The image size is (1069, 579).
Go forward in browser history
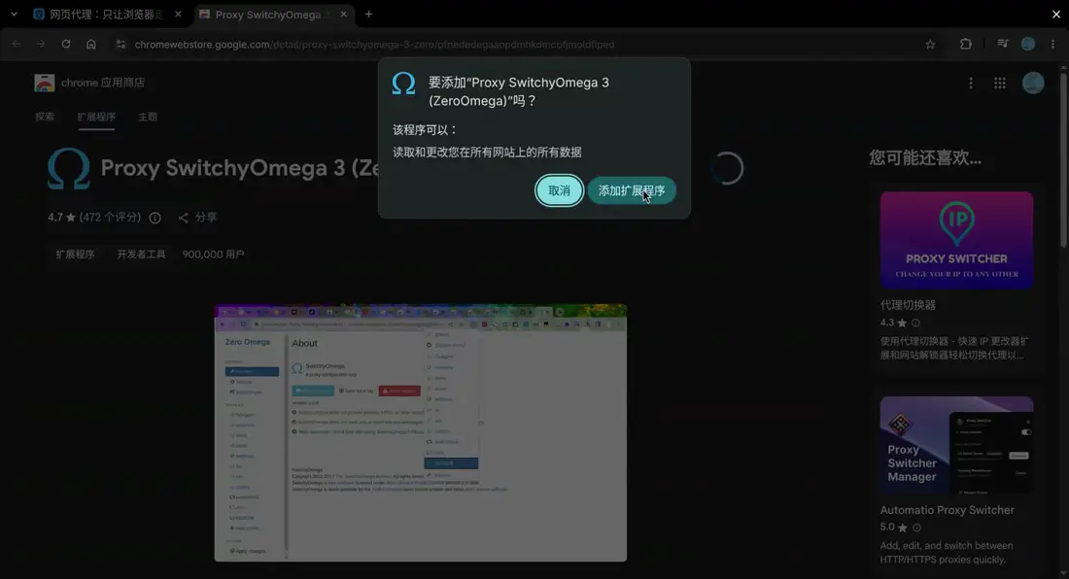[41, 45]
